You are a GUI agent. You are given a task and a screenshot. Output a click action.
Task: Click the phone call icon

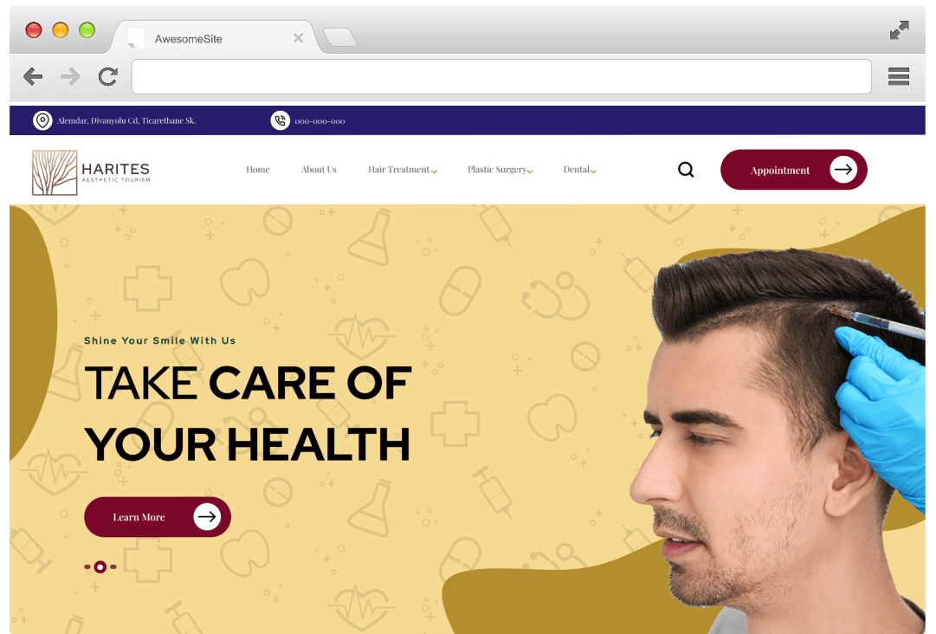(280, 120)
